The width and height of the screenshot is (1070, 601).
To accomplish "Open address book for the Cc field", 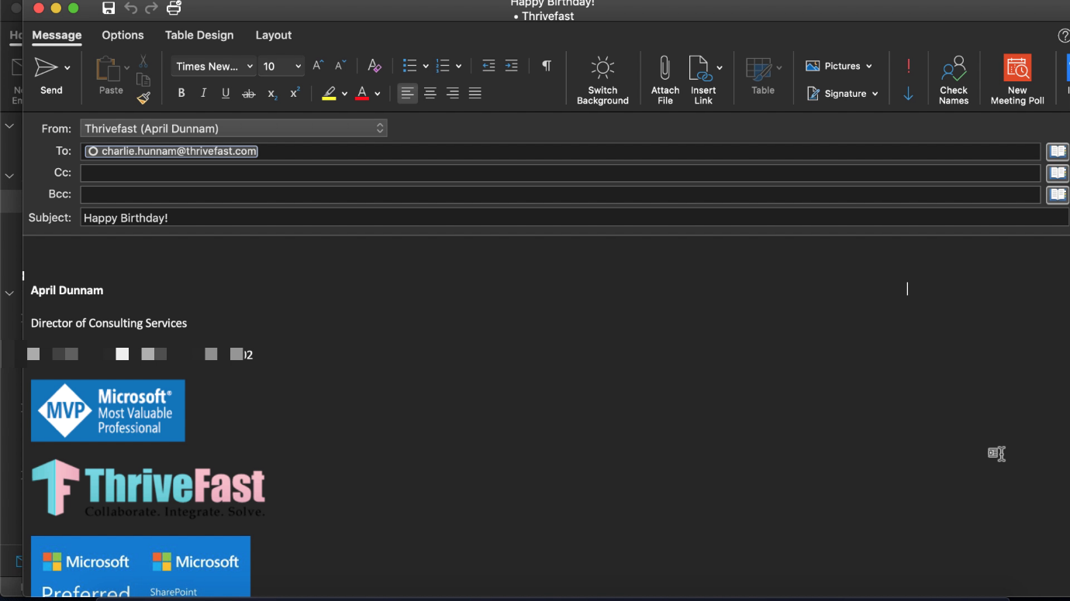I will [x=1058, y=173].
